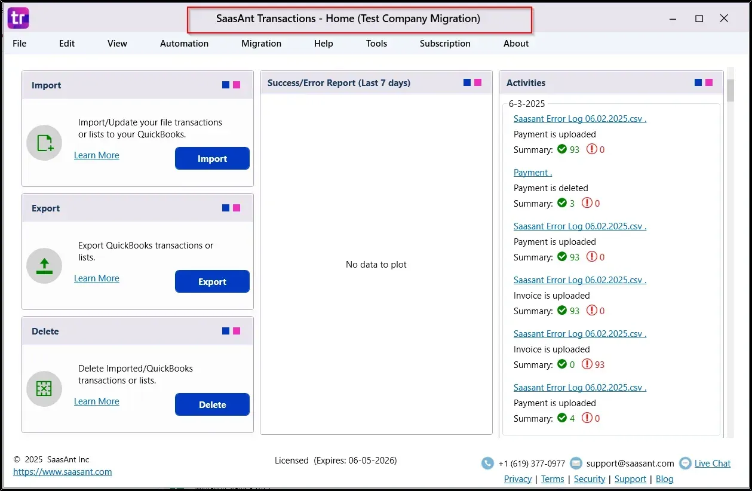This screenshot has height=491, width=752.
Task: Open the Terms link
Action: pyautogui.click(x=553, y=479)
